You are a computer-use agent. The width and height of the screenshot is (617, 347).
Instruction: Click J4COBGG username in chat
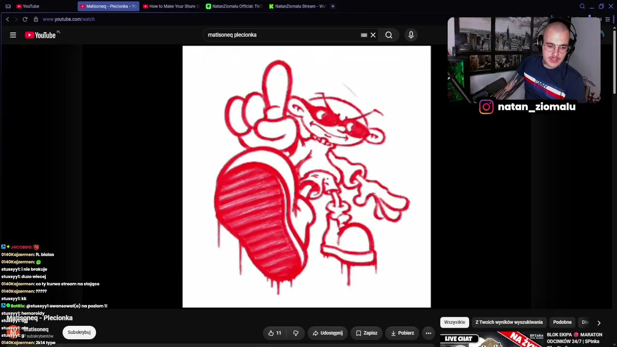pos(21,247)
